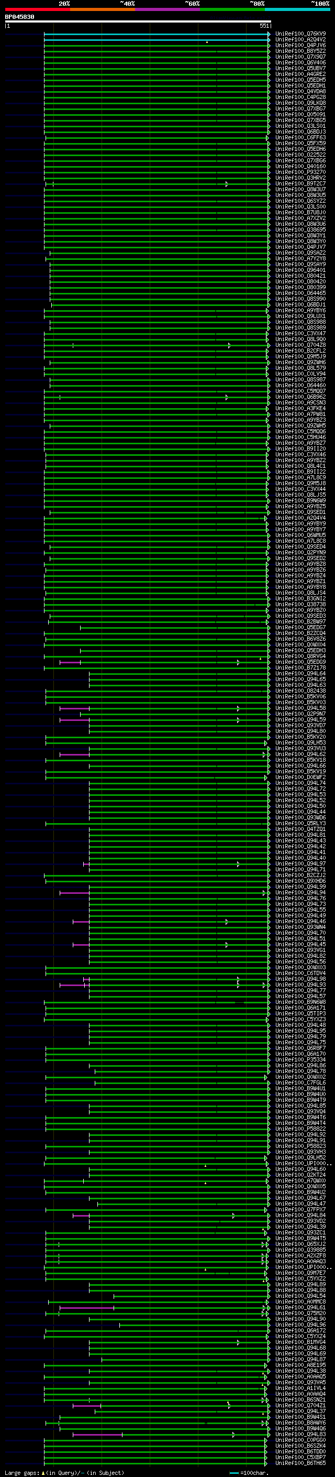
Task: Select hit label UniRef100_Q75M20
Action: [x=300, y=1314]
